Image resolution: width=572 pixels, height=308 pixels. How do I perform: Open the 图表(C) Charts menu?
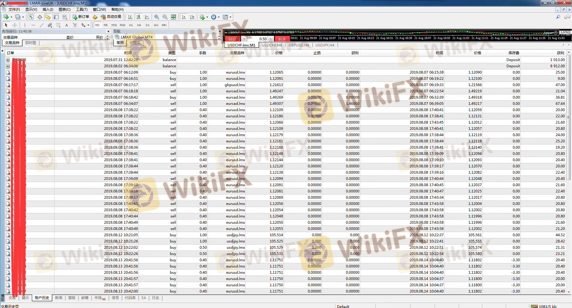point(64,10)
